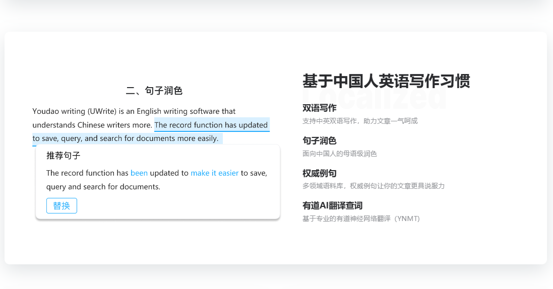
Task: Click the blue suggestion 'make it easier'
Action: coord(214,173)
